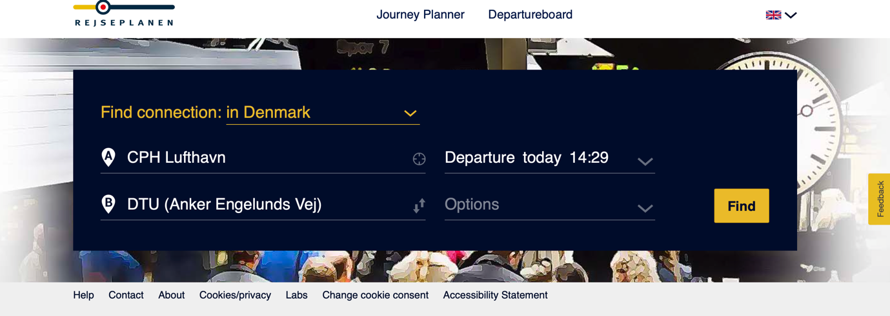Open the Journey Planner menu item
This screenshot has height=316, width=890.
(420, 15)
